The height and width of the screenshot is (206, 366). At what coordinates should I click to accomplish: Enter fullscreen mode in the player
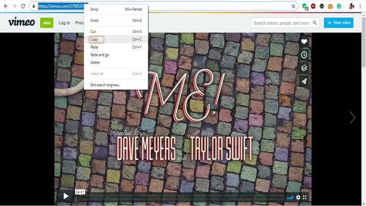tap(305, 197)
